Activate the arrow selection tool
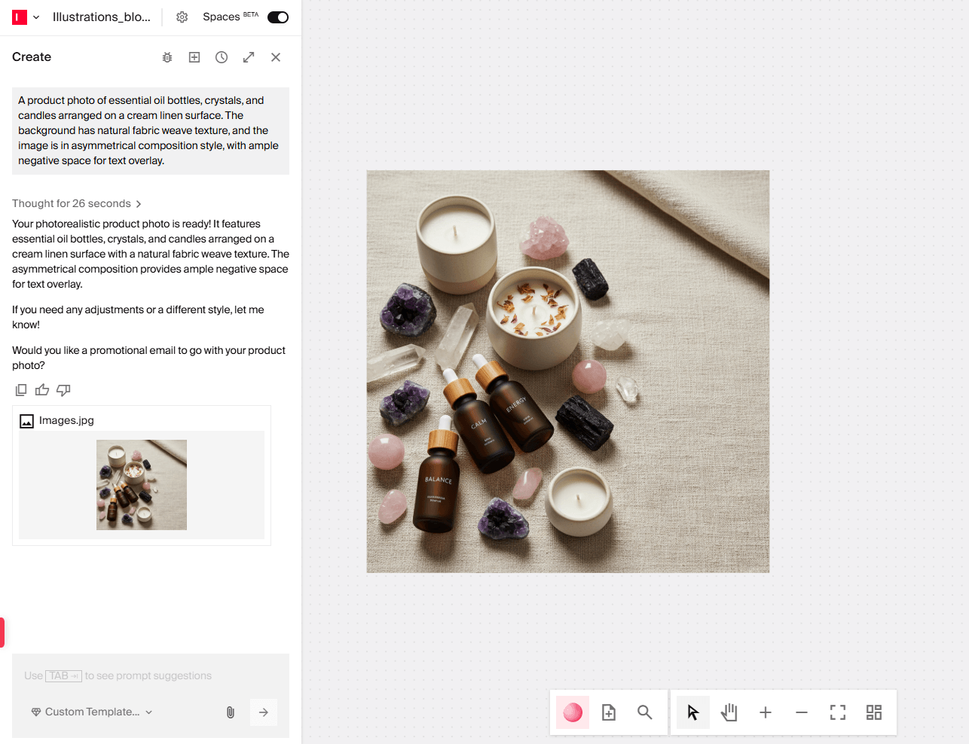The image size is (969, 744). [692, 712]
